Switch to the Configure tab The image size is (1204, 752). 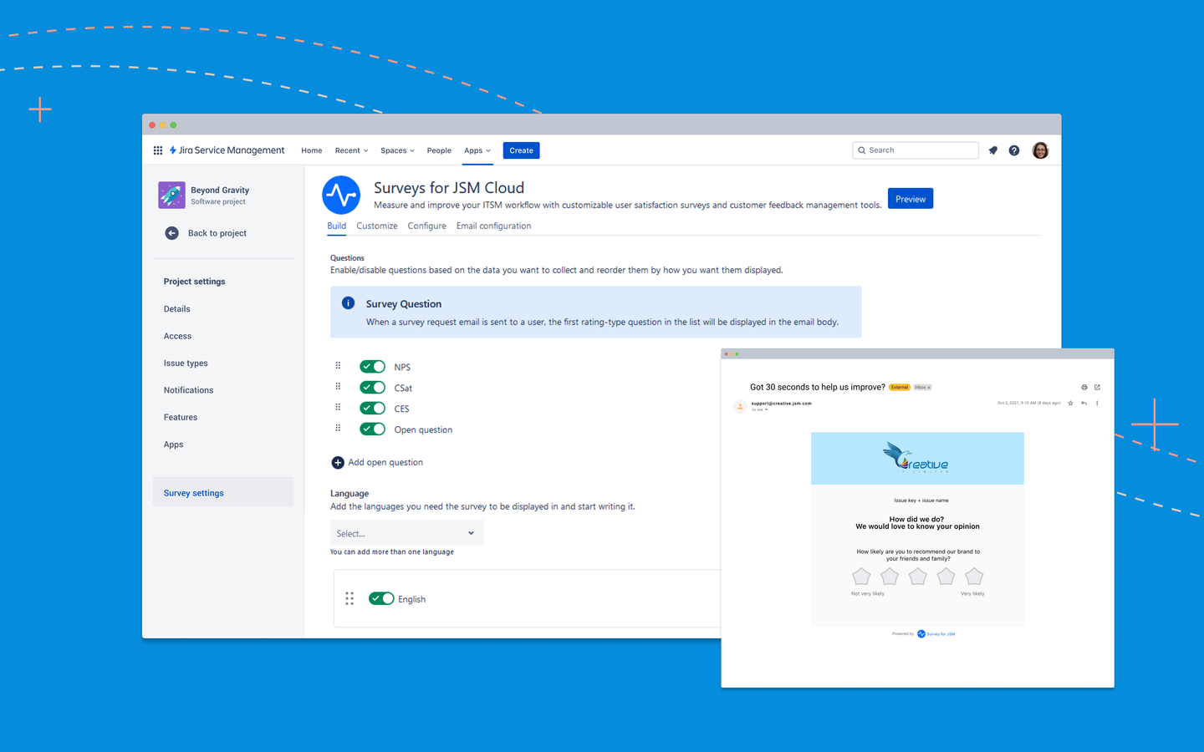(426, 226)
